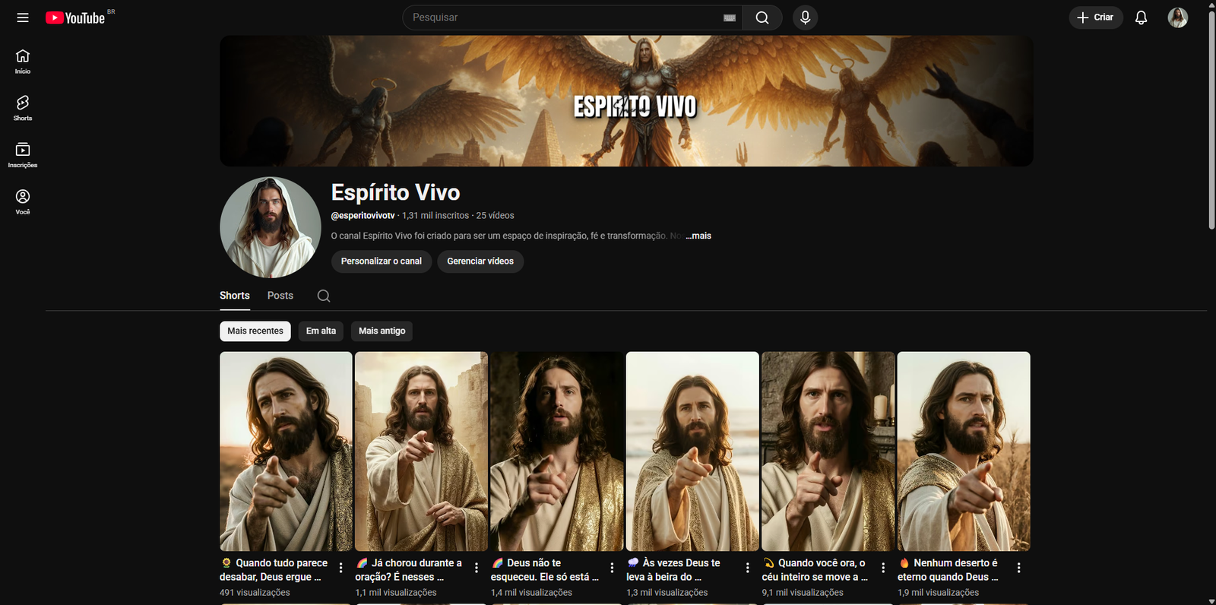The width and height of the screenshot is (1216, 605).
Task: Open options menu for "Quando tudo parece desabar" short
Action: coord(340,568)
